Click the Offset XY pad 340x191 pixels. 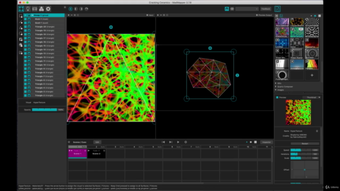pos(304,170)
